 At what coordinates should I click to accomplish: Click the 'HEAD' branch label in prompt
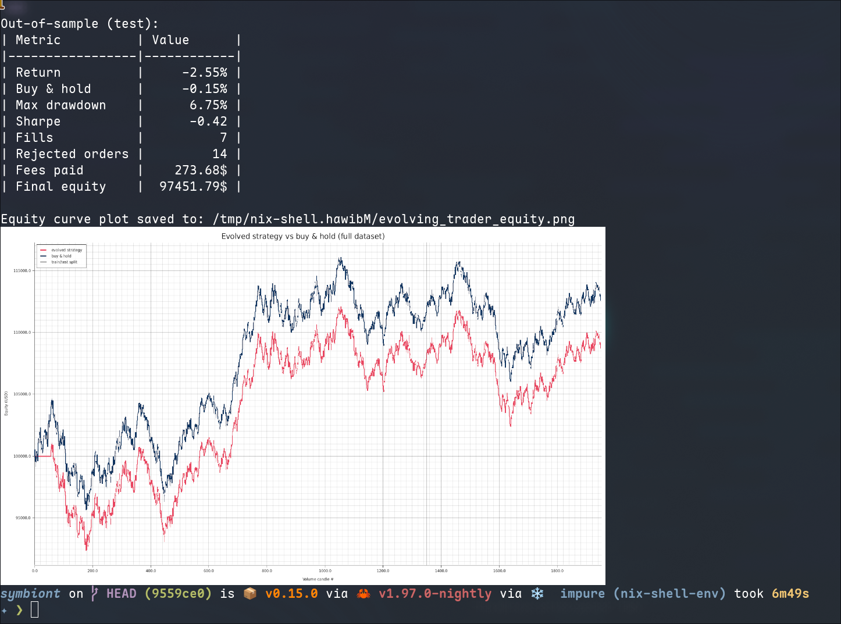pyautogui.click(x=121, y=594)
